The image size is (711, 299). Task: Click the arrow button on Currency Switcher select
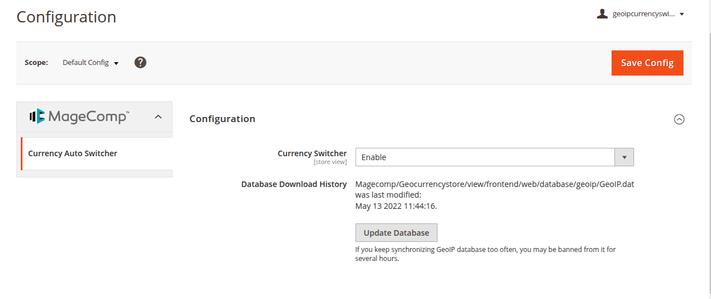[x=625, y=157]
